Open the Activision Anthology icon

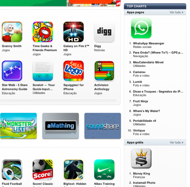pyautogui.click(x=104, y=71)
